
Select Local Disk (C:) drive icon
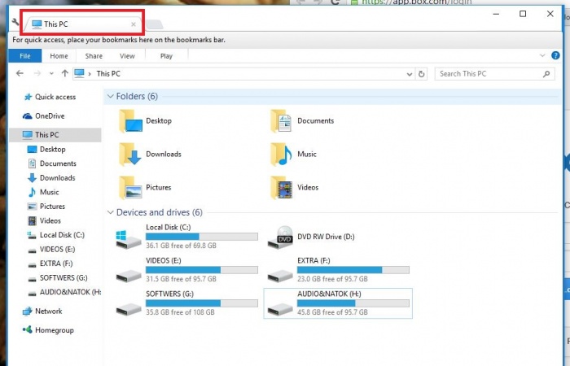pyautogui.click(x=129, y=238)
